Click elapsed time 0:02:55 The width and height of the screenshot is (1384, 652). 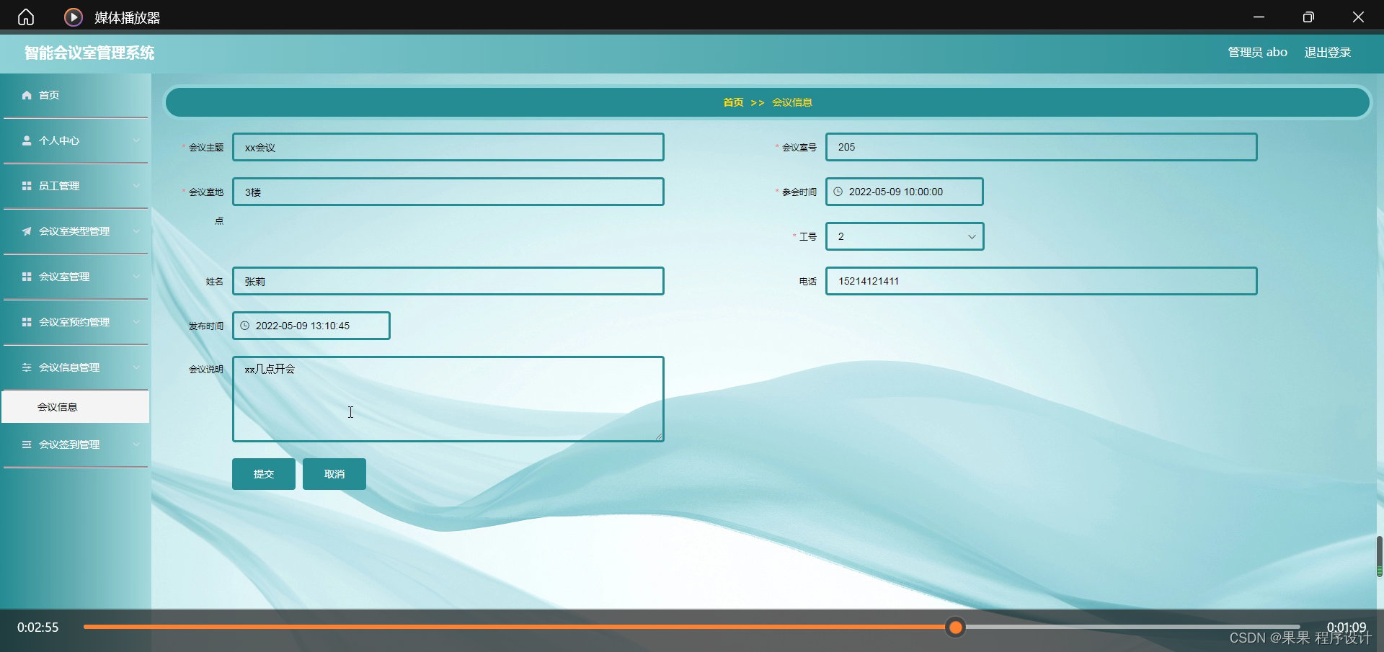tap(38, 628)
